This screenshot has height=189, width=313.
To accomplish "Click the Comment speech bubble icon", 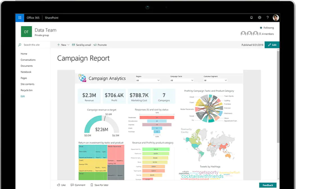I will pos(72,185).
